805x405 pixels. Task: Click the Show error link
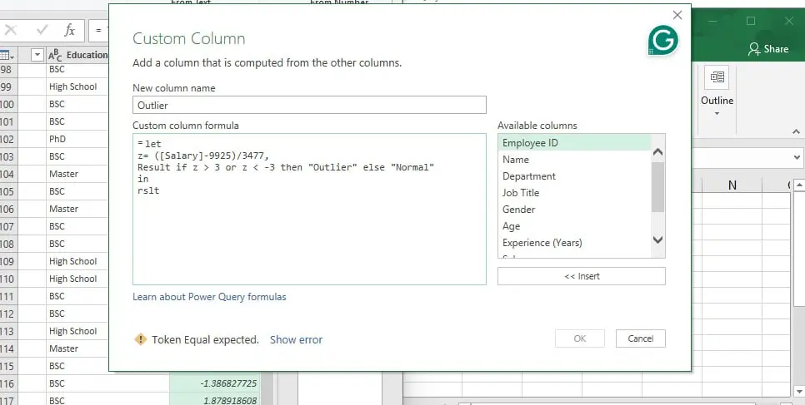coord(296,339)
